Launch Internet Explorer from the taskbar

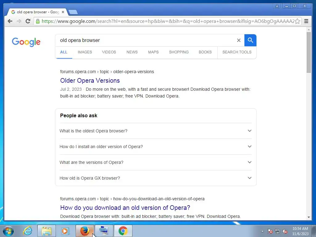27,231
